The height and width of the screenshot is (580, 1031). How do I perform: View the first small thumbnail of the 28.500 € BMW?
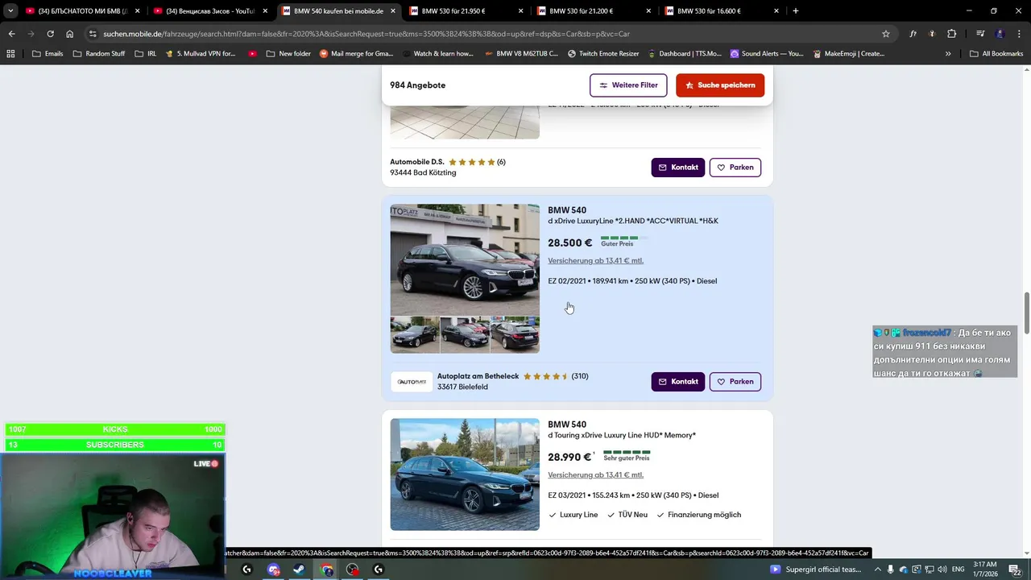(415, 334)
